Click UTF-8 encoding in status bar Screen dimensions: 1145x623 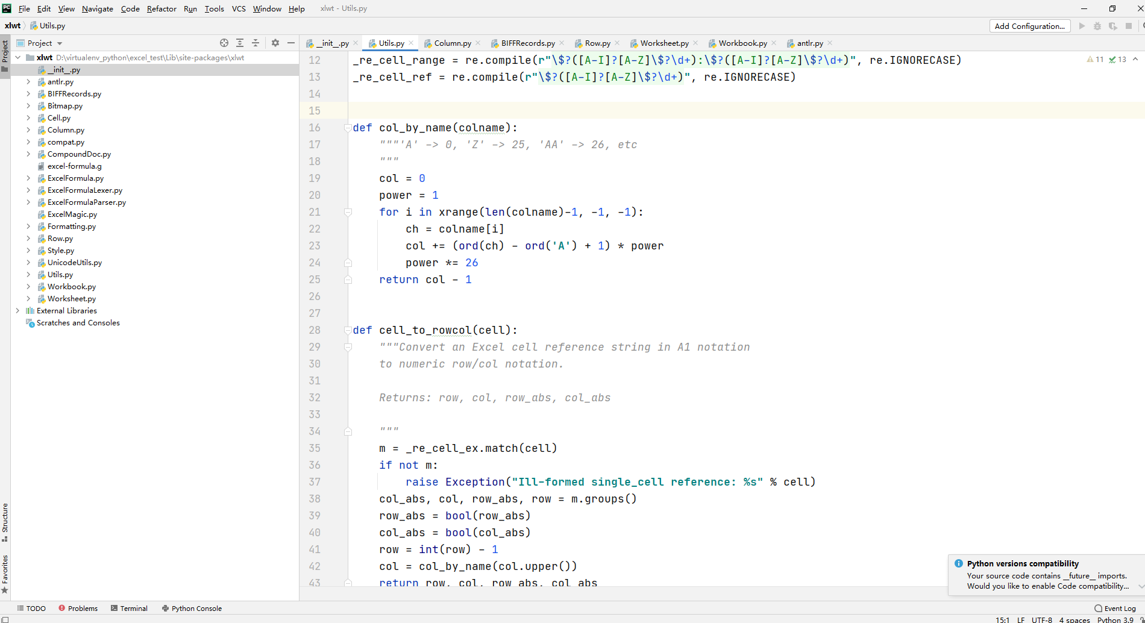point(1041,619)
